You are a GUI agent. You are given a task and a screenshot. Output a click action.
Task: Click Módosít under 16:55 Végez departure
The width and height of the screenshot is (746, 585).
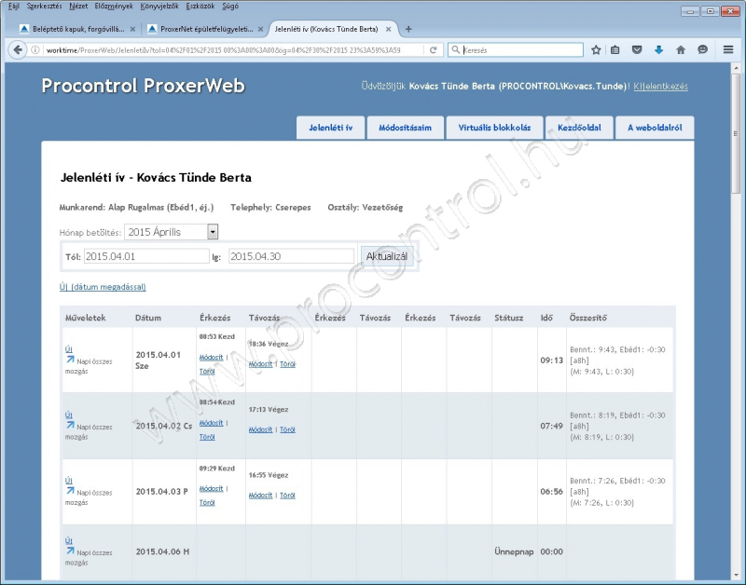tap(261, 496)
